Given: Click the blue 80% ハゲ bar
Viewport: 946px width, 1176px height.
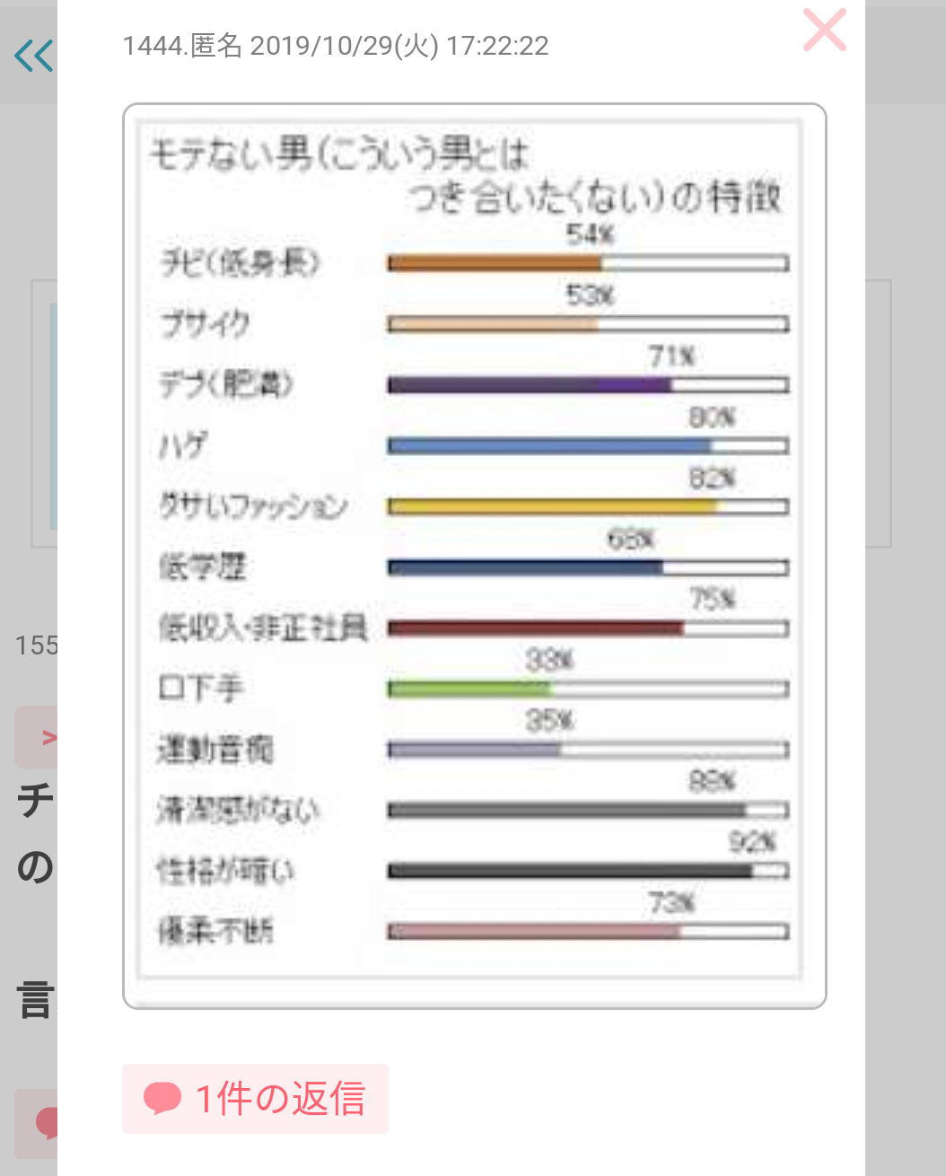Looking at the screenshot, I should point(588,446).
